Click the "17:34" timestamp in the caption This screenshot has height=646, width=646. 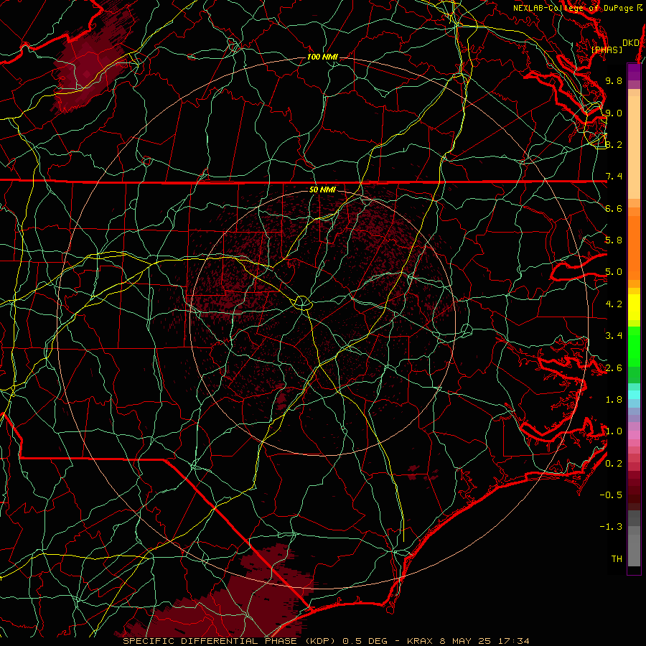(513, 641)
